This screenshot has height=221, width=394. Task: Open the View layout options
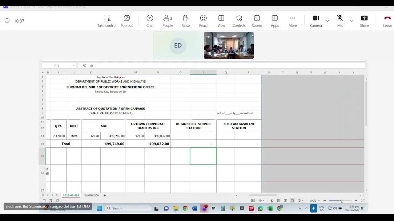click(221, 21)
